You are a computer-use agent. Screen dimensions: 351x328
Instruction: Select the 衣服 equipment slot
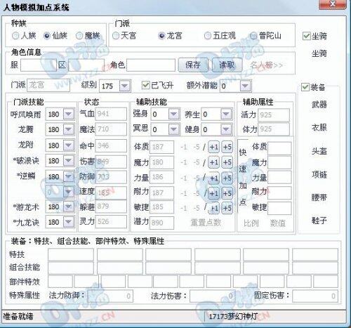point(319,128)
